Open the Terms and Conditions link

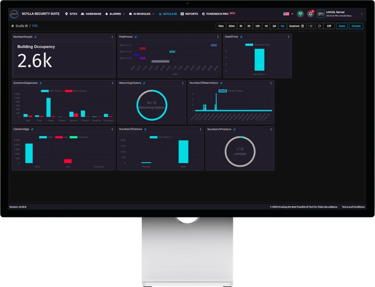(x=353, y=207)
